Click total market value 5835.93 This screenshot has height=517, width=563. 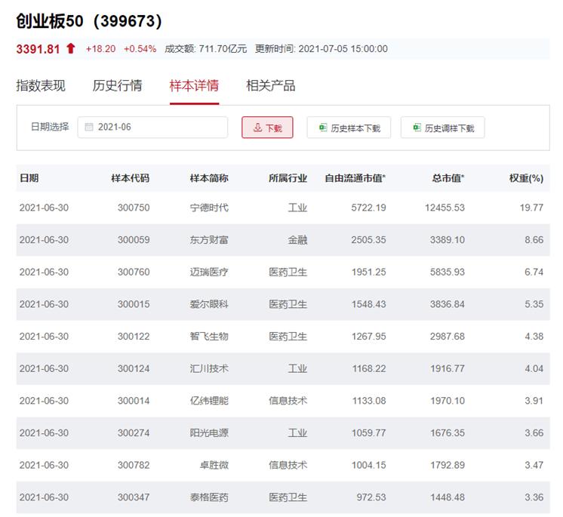click(x=448, y=272)
